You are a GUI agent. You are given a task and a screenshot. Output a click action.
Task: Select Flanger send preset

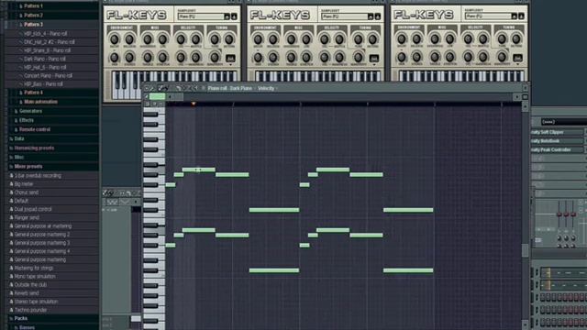coord(27,218)
